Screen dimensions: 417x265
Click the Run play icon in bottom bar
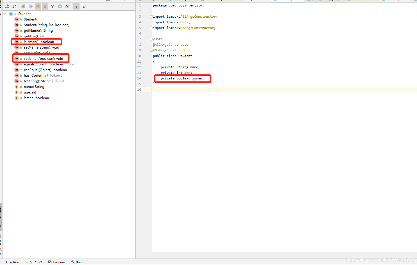(x=7, y=262)
